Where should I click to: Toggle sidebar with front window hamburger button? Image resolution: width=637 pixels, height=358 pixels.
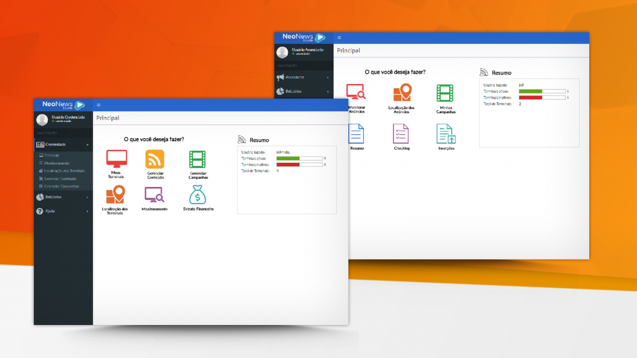[98, 105]
